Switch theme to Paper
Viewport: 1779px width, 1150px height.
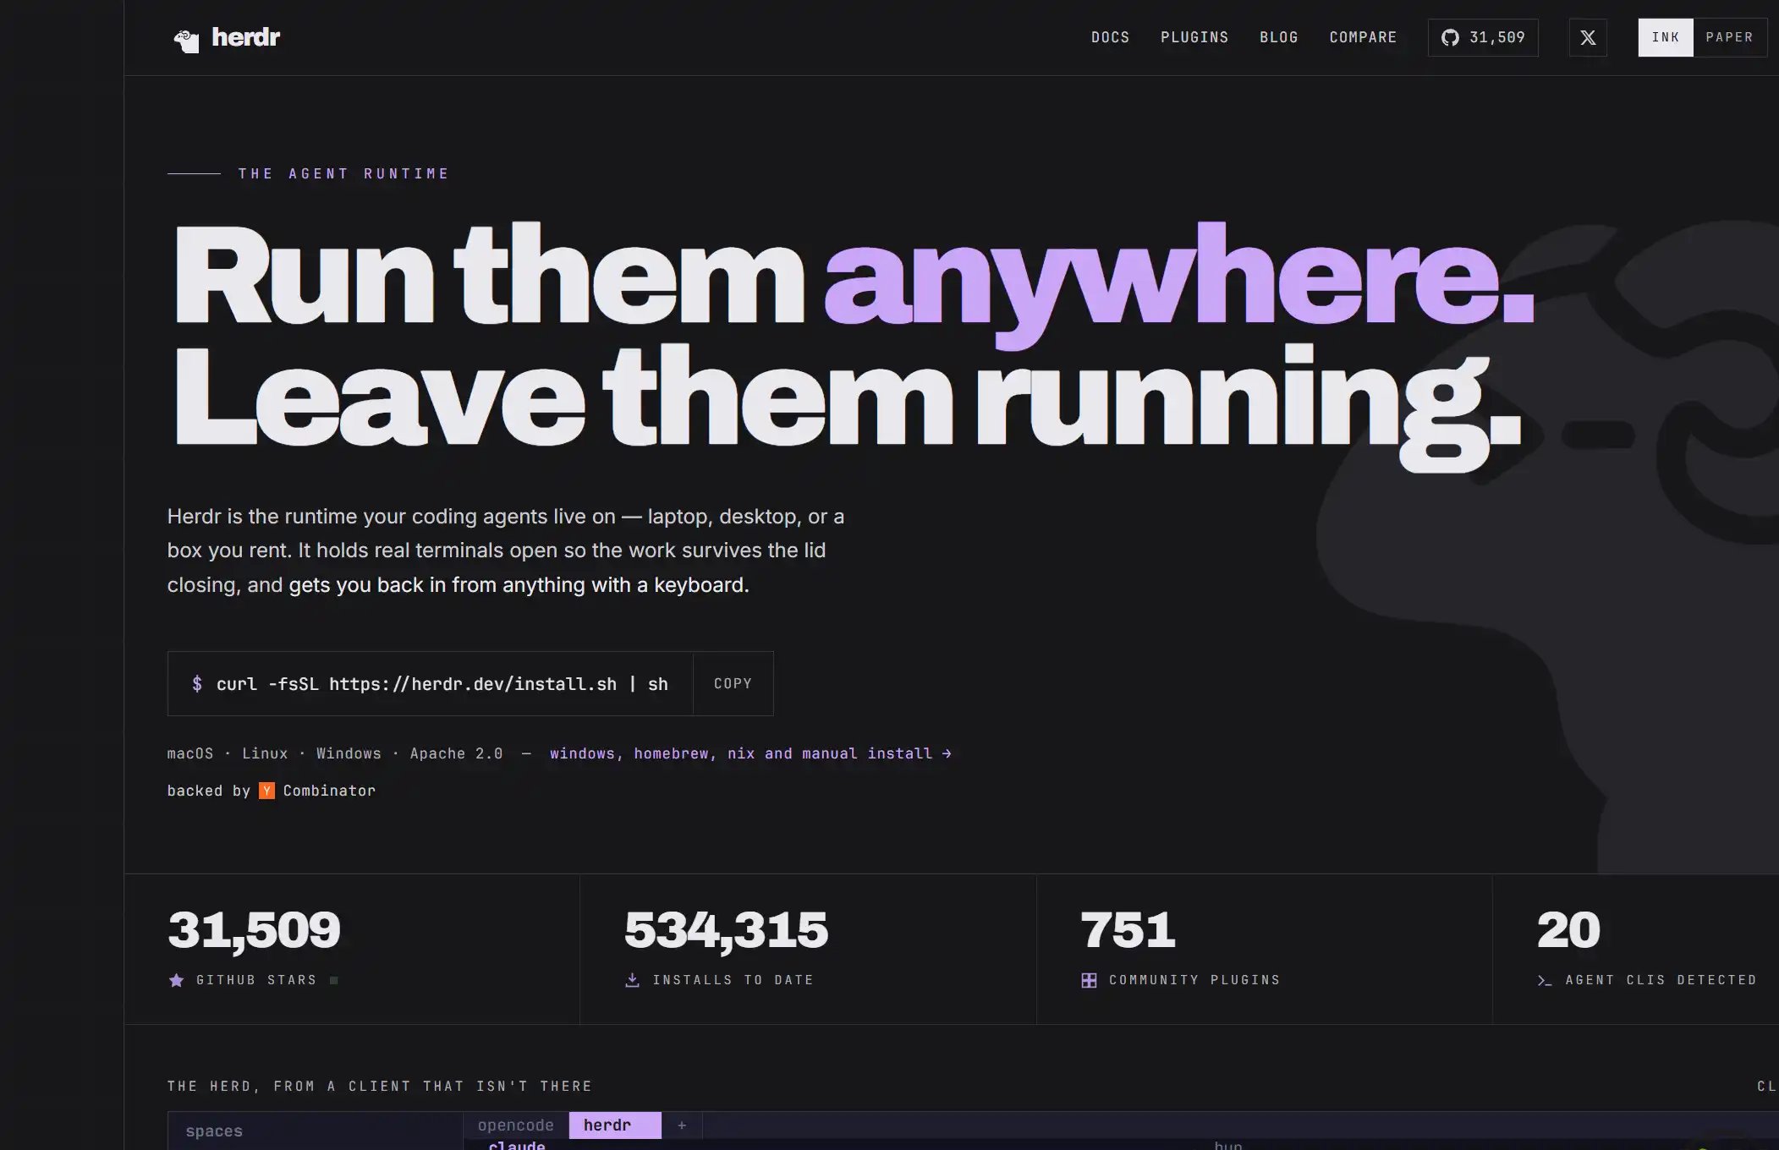point(1729,37)
